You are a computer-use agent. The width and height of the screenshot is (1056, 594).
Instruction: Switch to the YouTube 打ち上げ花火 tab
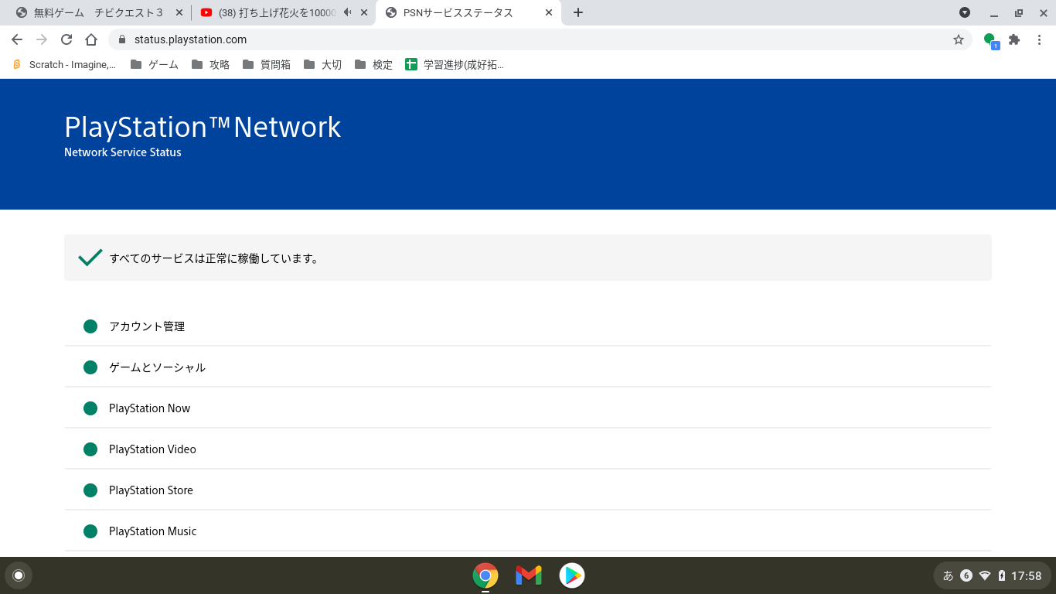[x=283, y=12]
